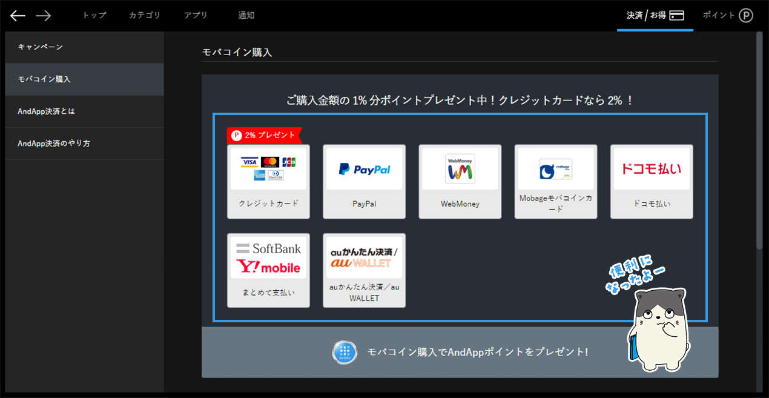Select auかんたん決済 / au WALLET option

[x=364, y=270]
